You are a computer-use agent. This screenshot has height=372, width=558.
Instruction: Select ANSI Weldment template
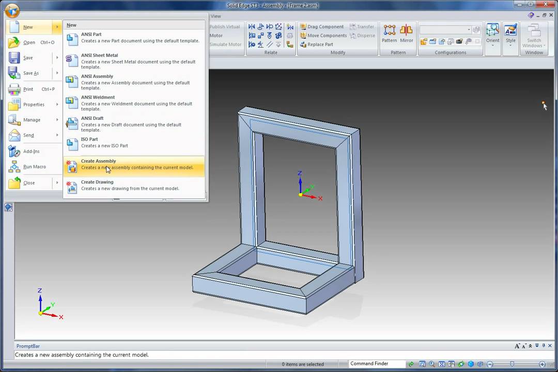[134, 103]
